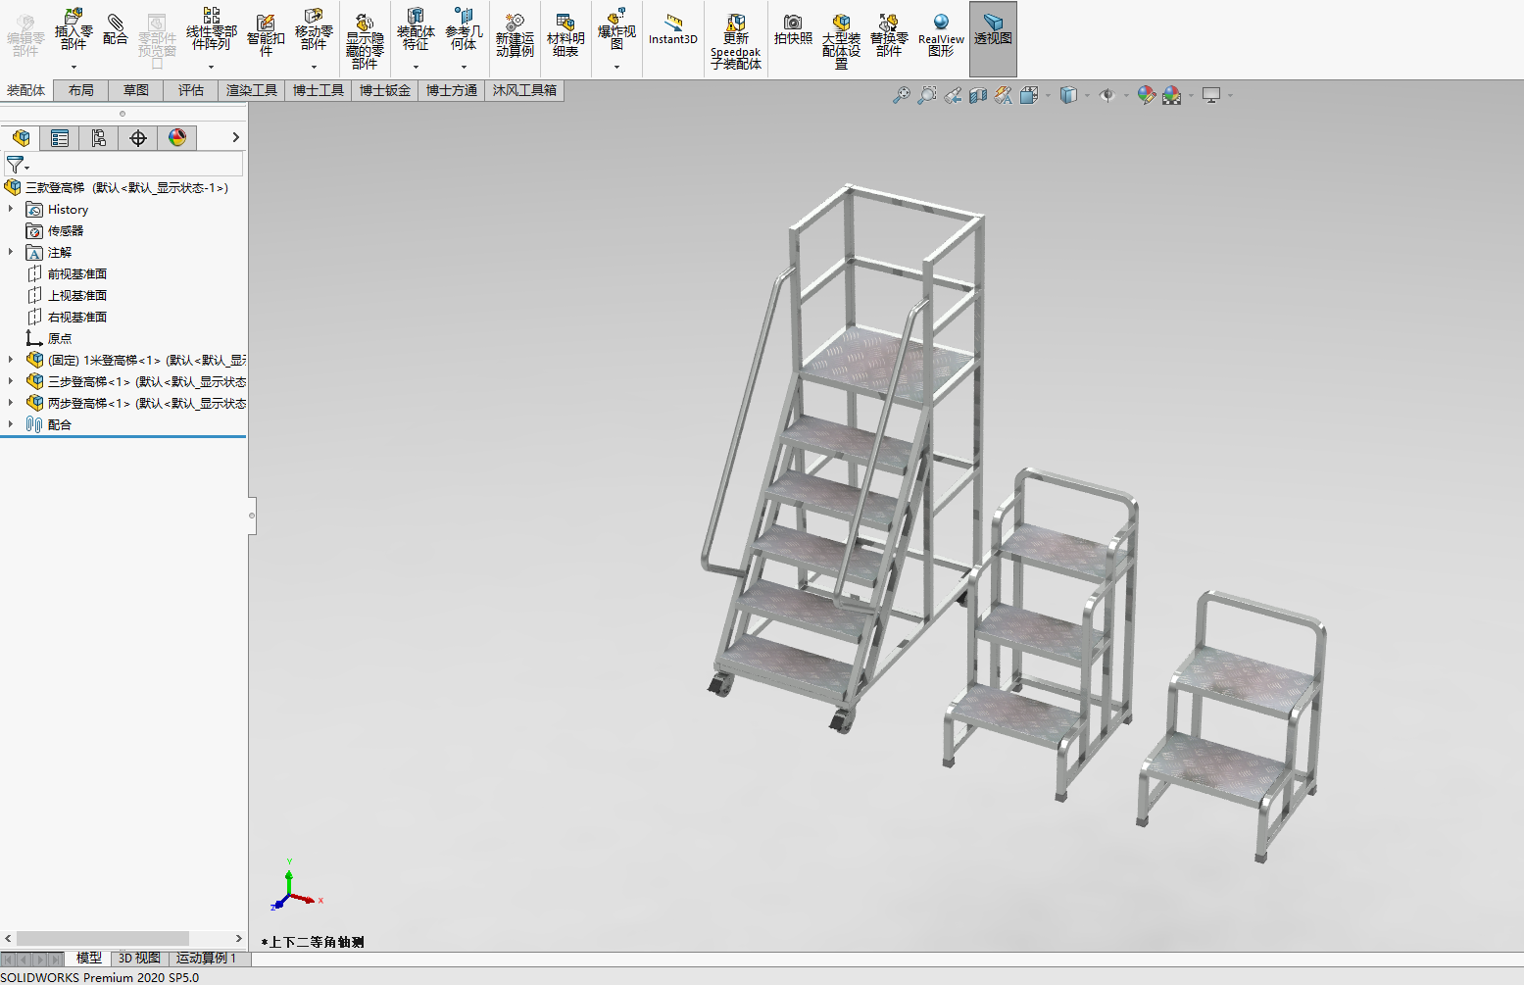Click the feature tree filter funnel

16,165
